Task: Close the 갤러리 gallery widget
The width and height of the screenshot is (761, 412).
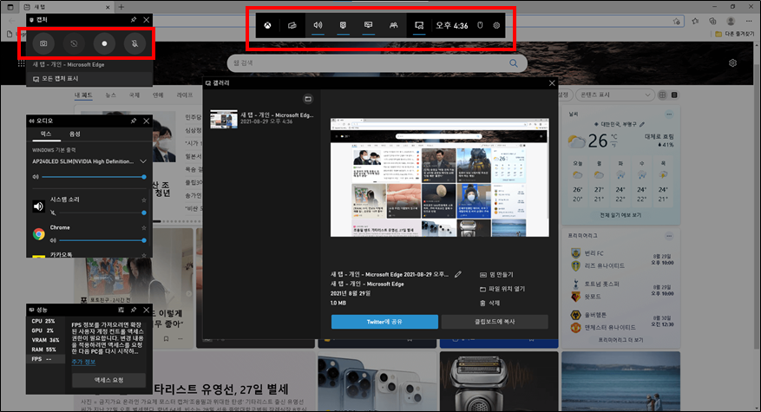Action: (x=552, y=83)
